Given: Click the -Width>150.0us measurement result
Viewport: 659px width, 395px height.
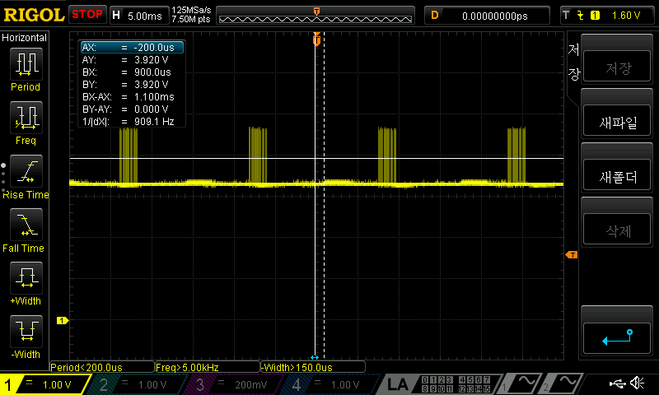Looking at the screenshot, I should pos(313,367).
